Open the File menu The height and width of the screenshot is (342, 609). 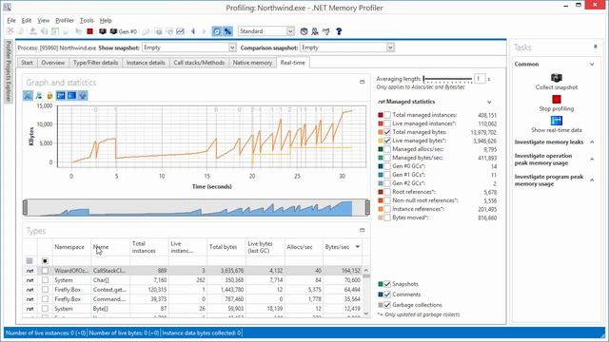tap(11, 20)
